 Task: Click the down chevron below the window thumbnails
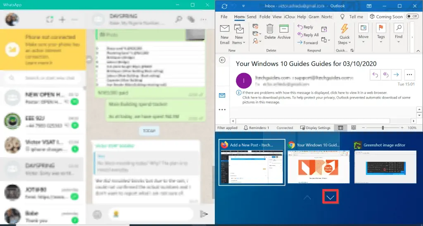click(330, 197)
